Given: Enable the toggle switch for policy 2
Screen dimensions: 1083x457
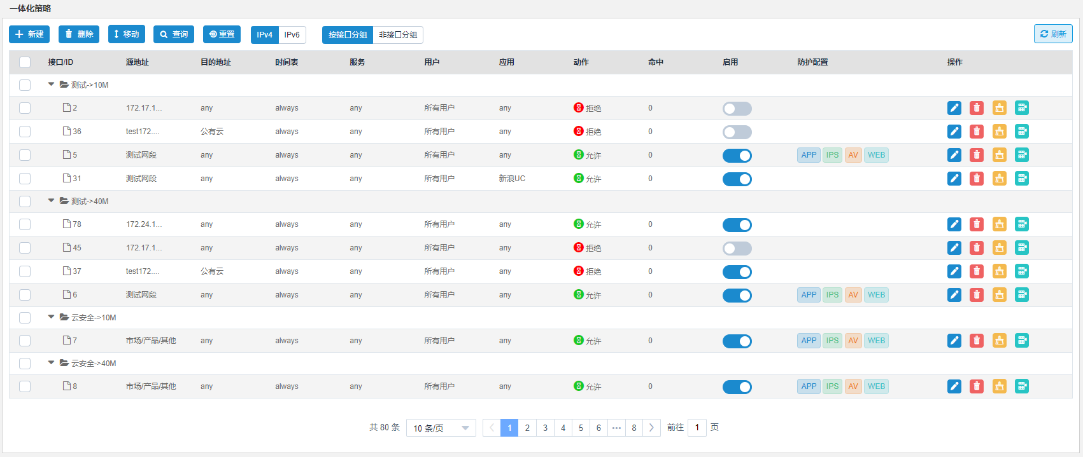Looking at the screenshot, I should (737, 109).
